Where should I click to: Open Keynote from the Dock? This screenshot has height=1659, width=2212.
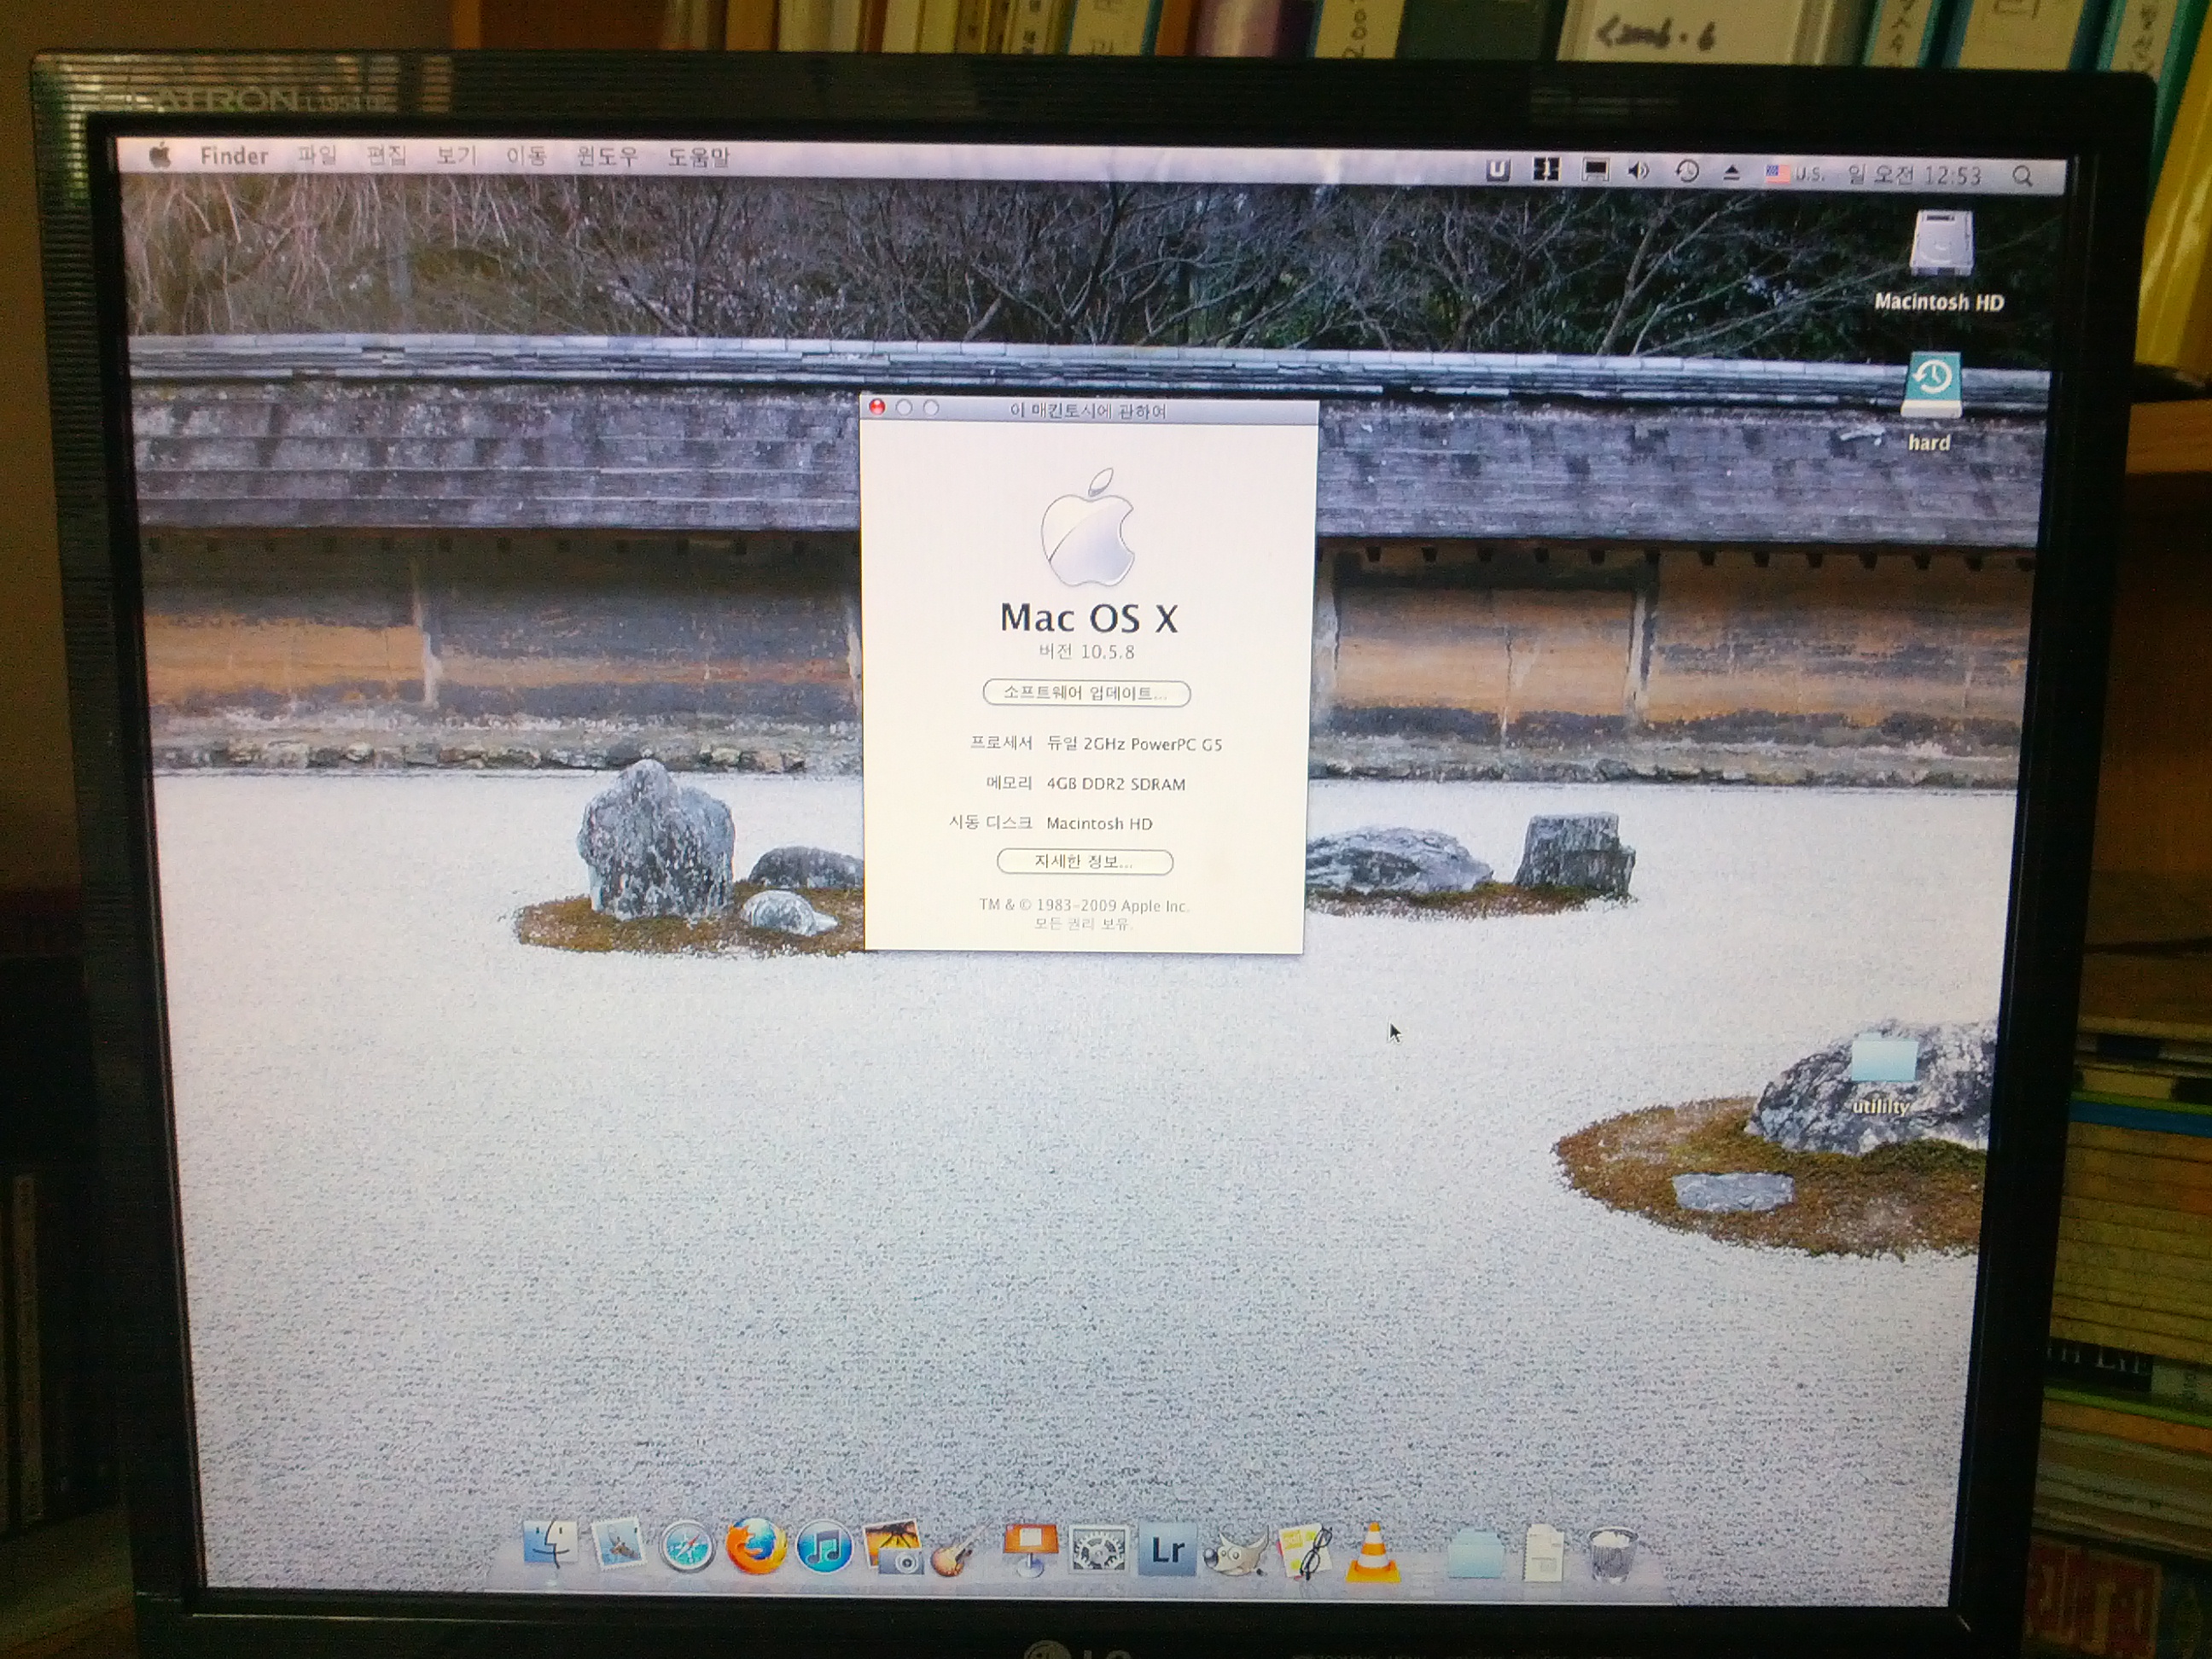coord(1030,1550)
